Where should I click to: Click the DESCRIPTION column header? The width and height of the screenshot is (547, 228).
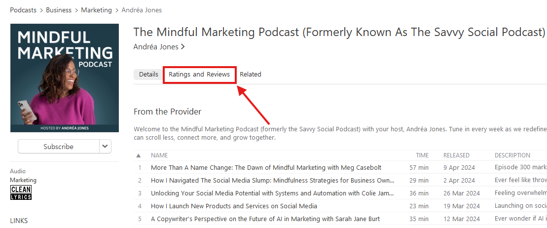(x=512, y=155)
